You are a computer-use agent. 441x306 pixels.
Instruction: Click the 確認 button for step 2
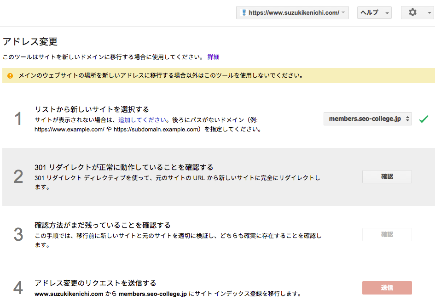pyautogui.click(x=387, y=176)
